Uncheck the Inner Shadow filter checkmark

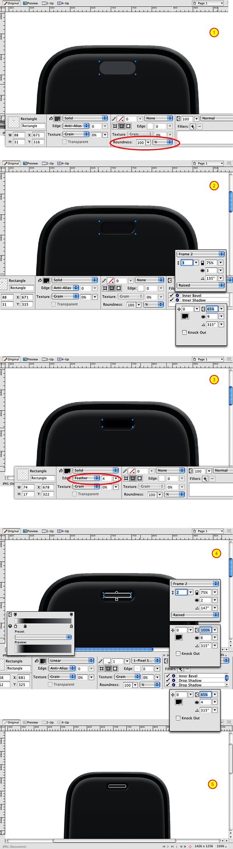(171, 300)
